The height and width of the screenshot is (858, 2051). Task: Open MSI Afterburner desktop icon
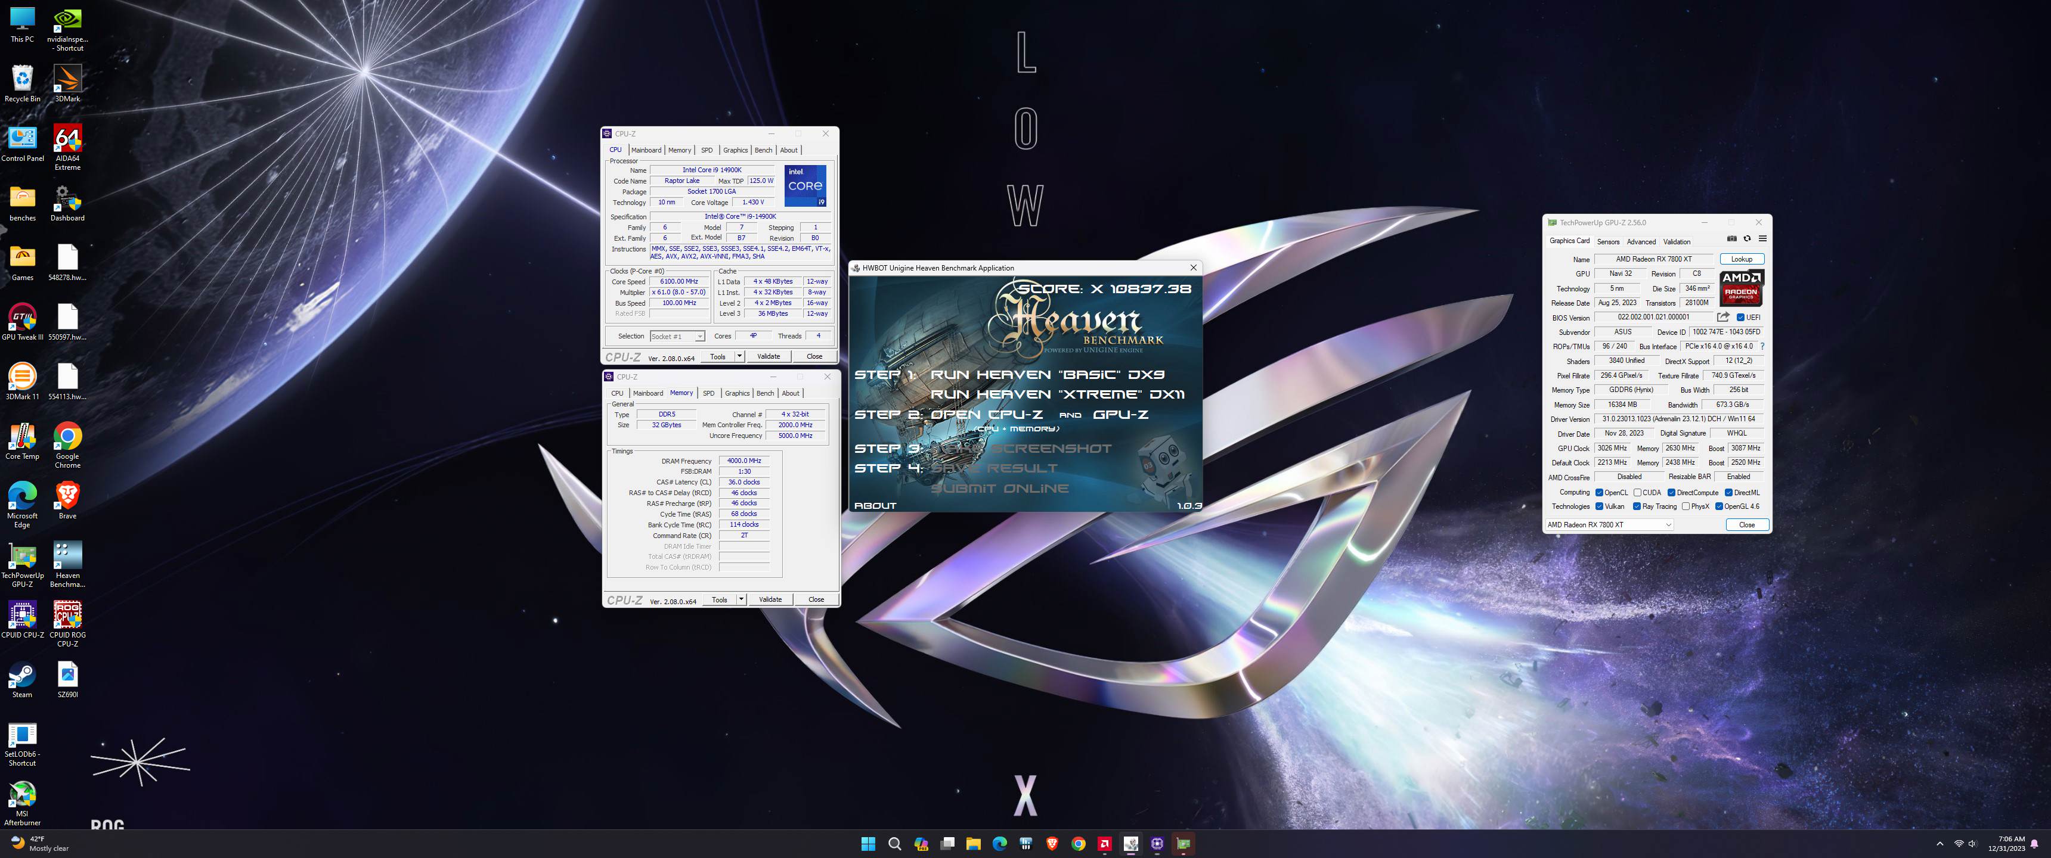(22, 802)
